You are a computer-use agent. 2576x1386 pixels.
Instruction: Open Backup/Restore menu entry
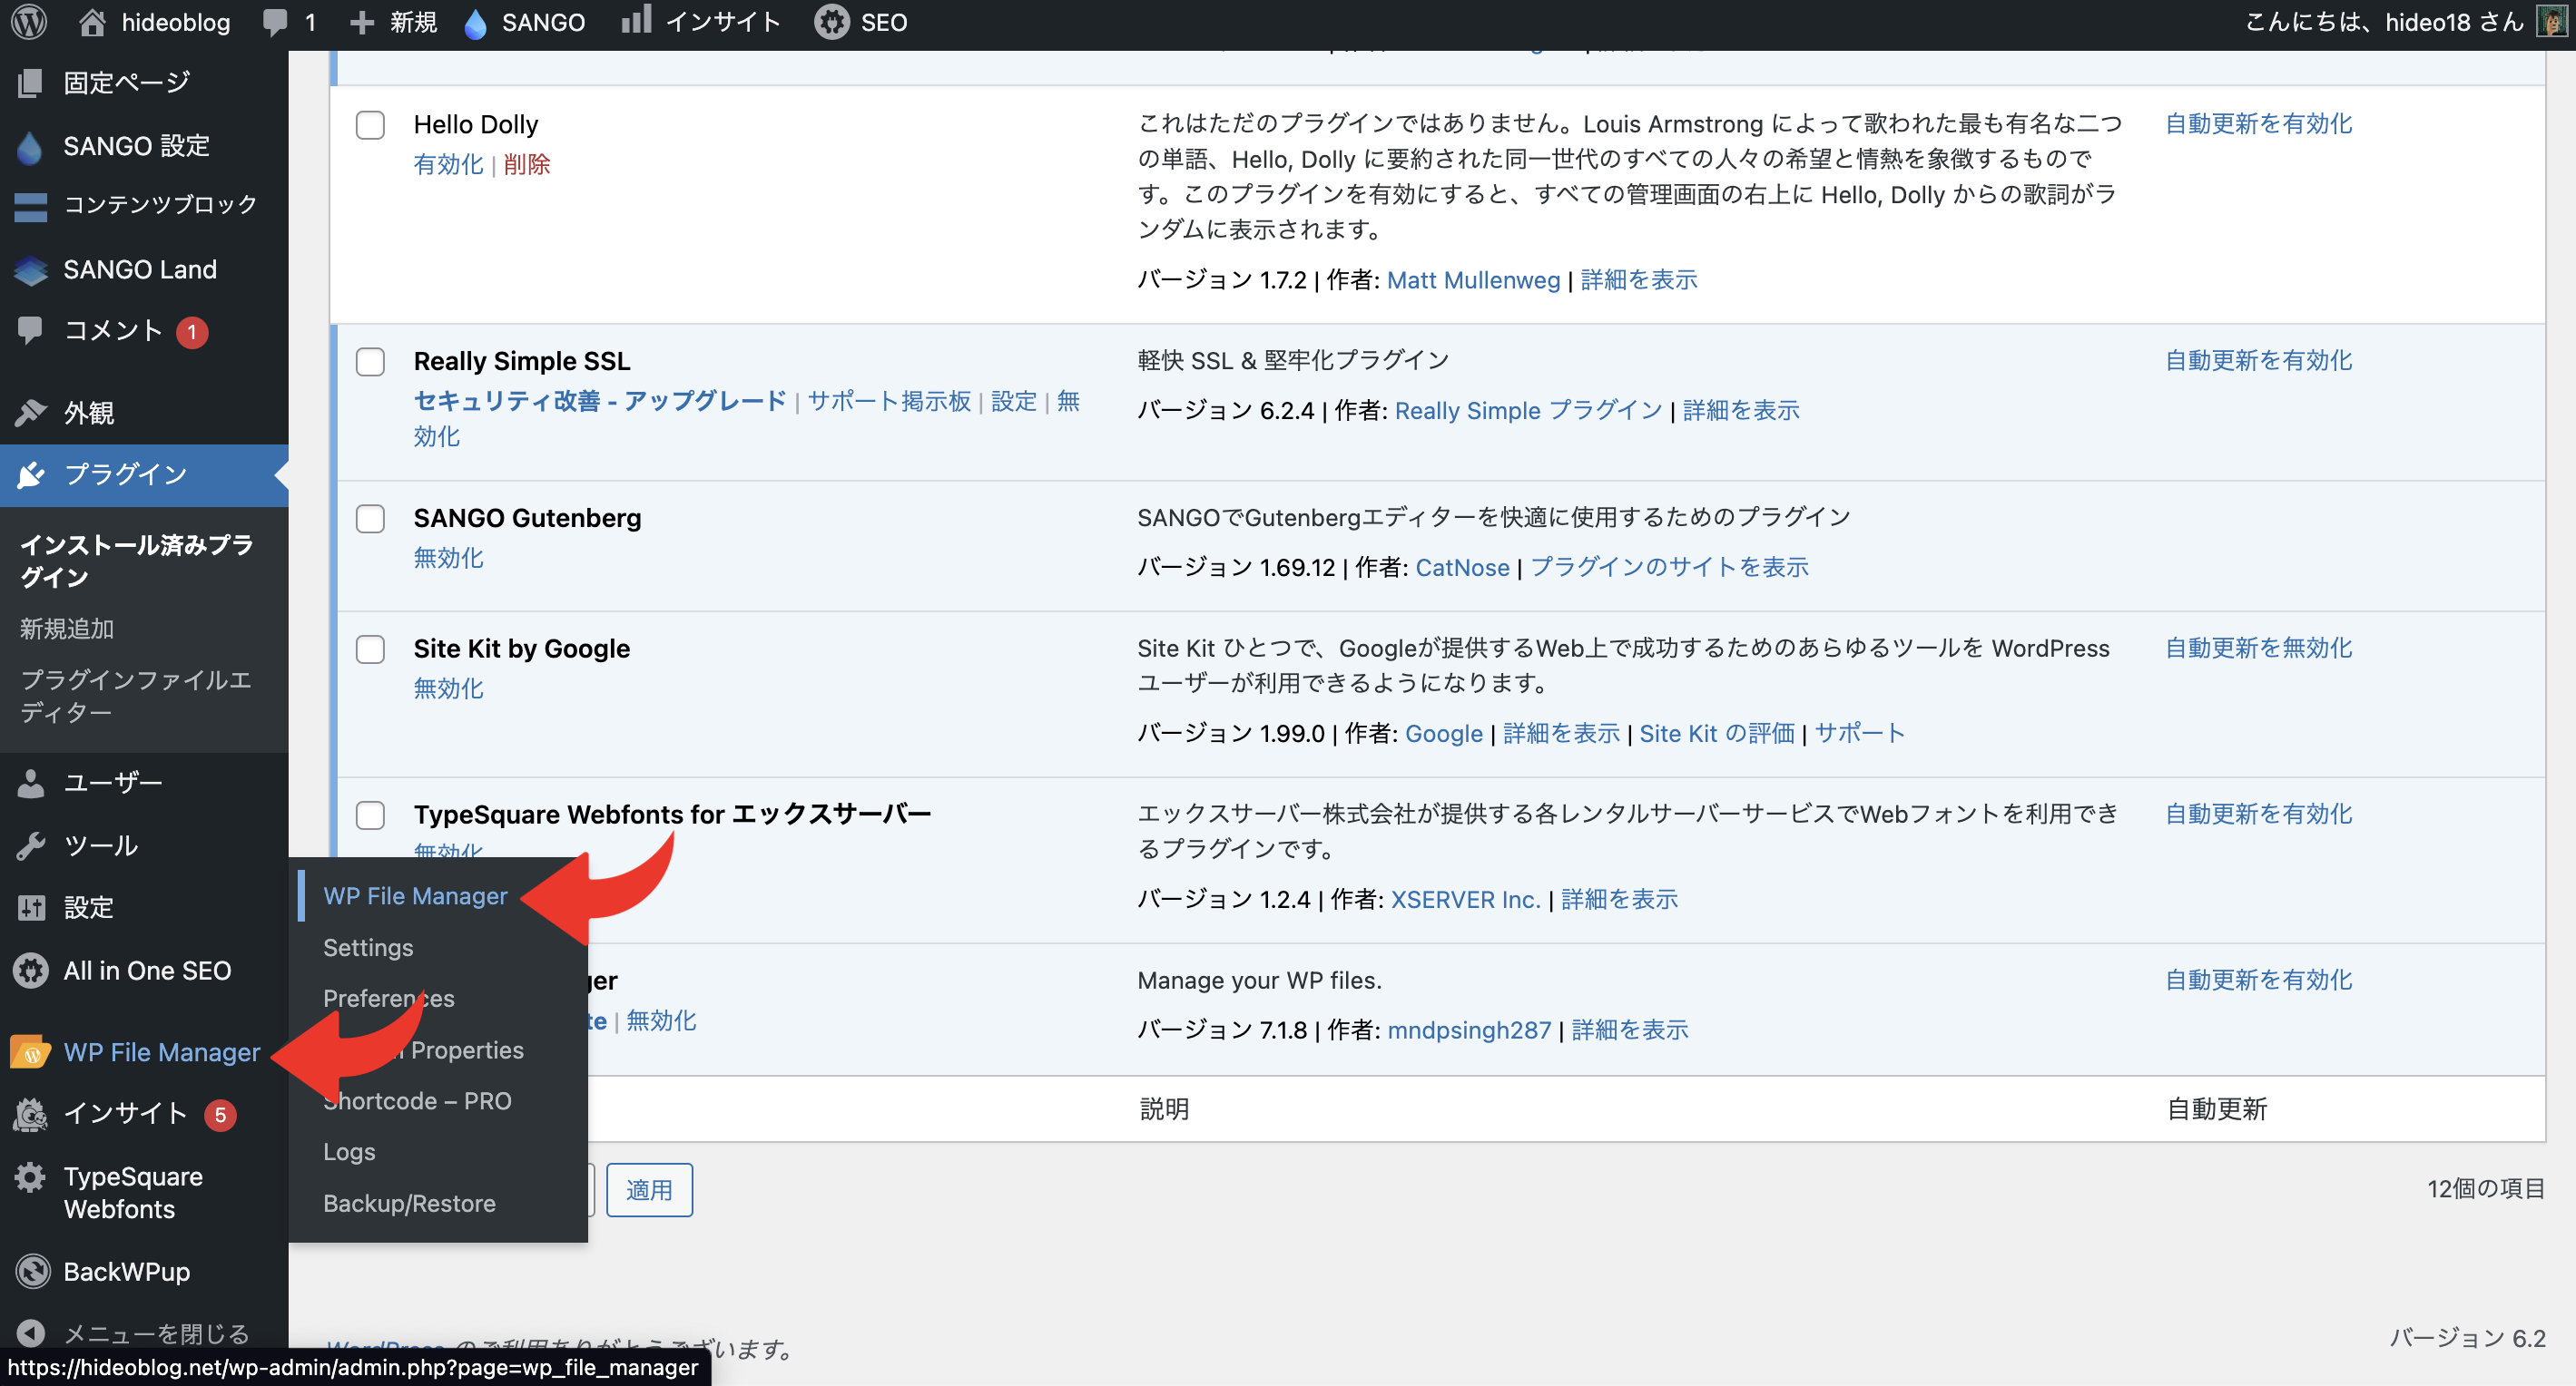[409, 1203]
